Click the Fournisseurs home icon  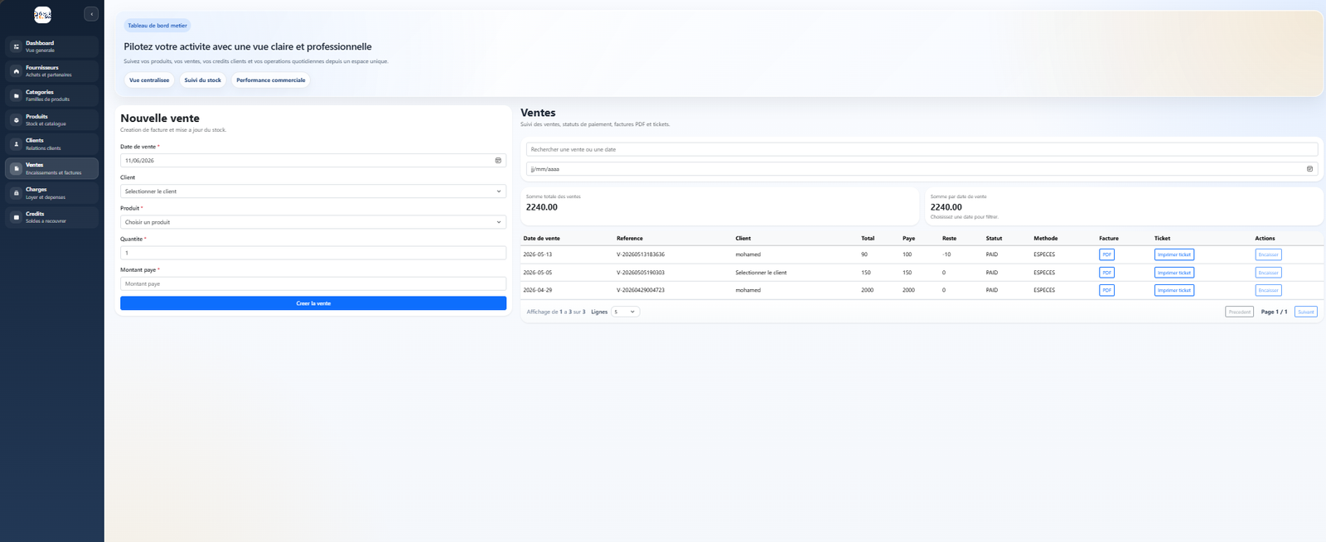[16, 71]
